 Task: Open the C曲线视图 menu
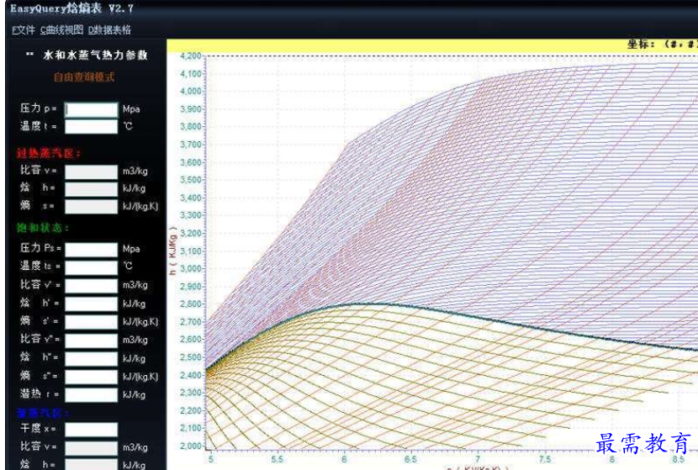pyautogui.click(x=62, y=29)
